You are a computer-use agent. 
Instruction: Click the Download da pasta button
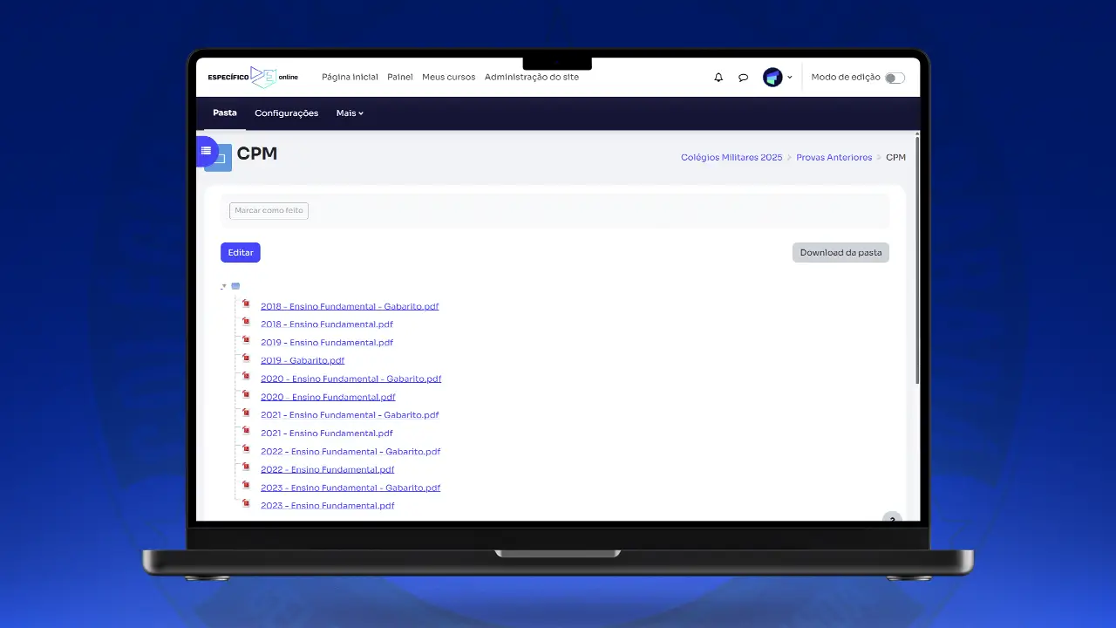tap(840, 253)
